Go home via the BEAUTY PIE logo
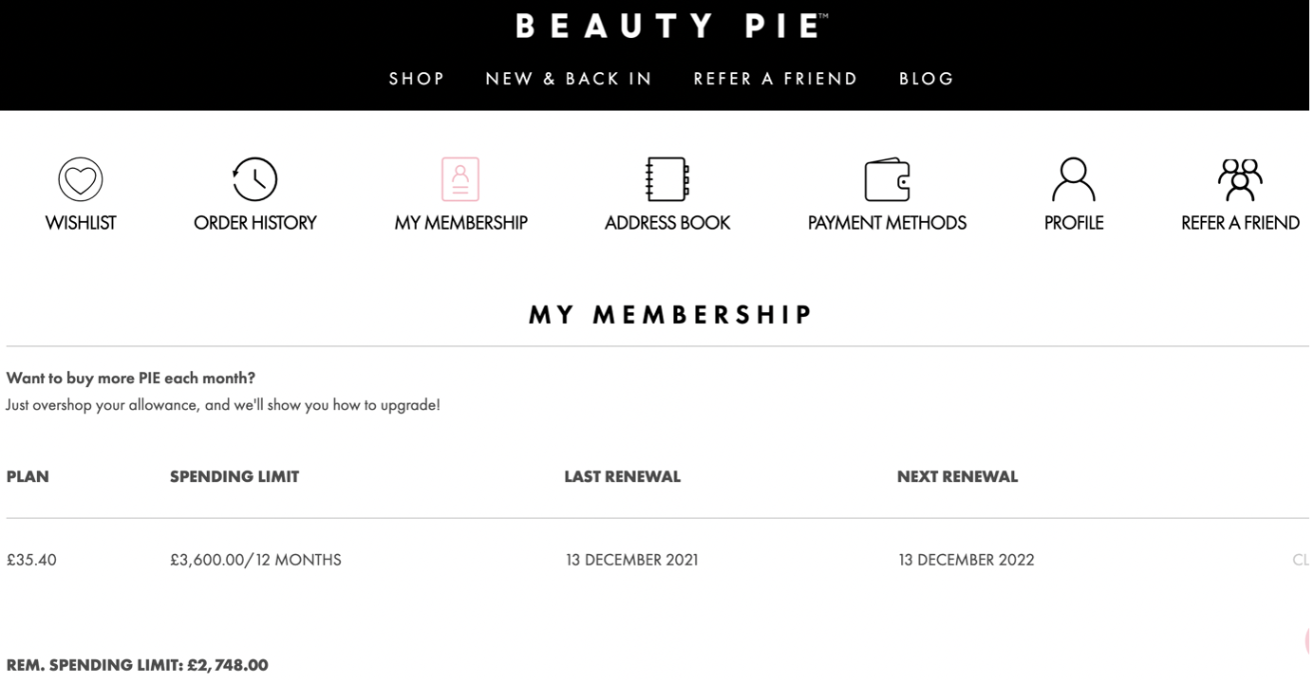The height and width of the screenshot is (684, 1314). coord(670,27)
